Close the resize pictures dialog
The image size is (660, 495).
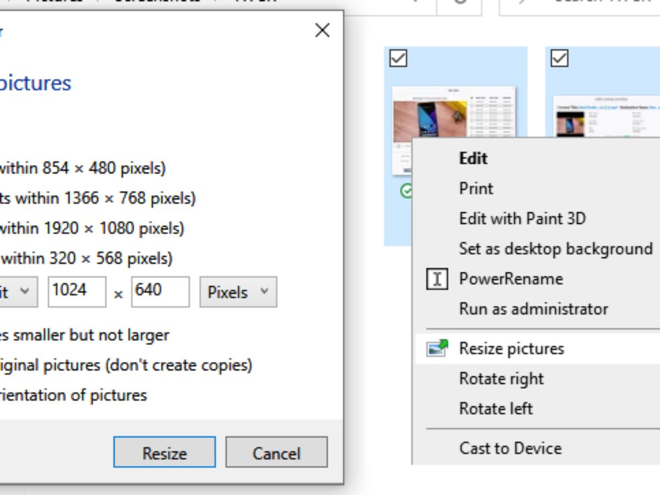(x=322, y=30)
